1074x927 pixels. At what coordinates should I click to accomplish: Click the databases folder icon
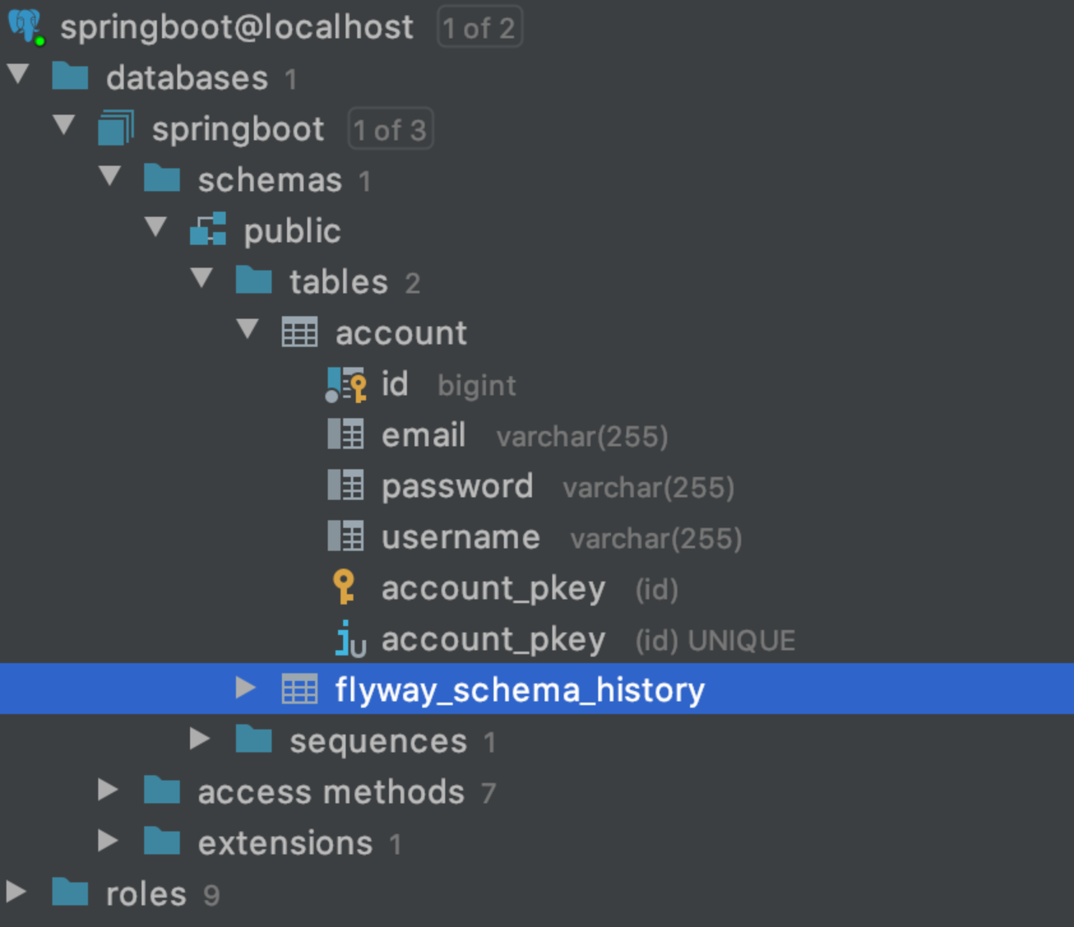pyautogui.click(x=70, y=77)
